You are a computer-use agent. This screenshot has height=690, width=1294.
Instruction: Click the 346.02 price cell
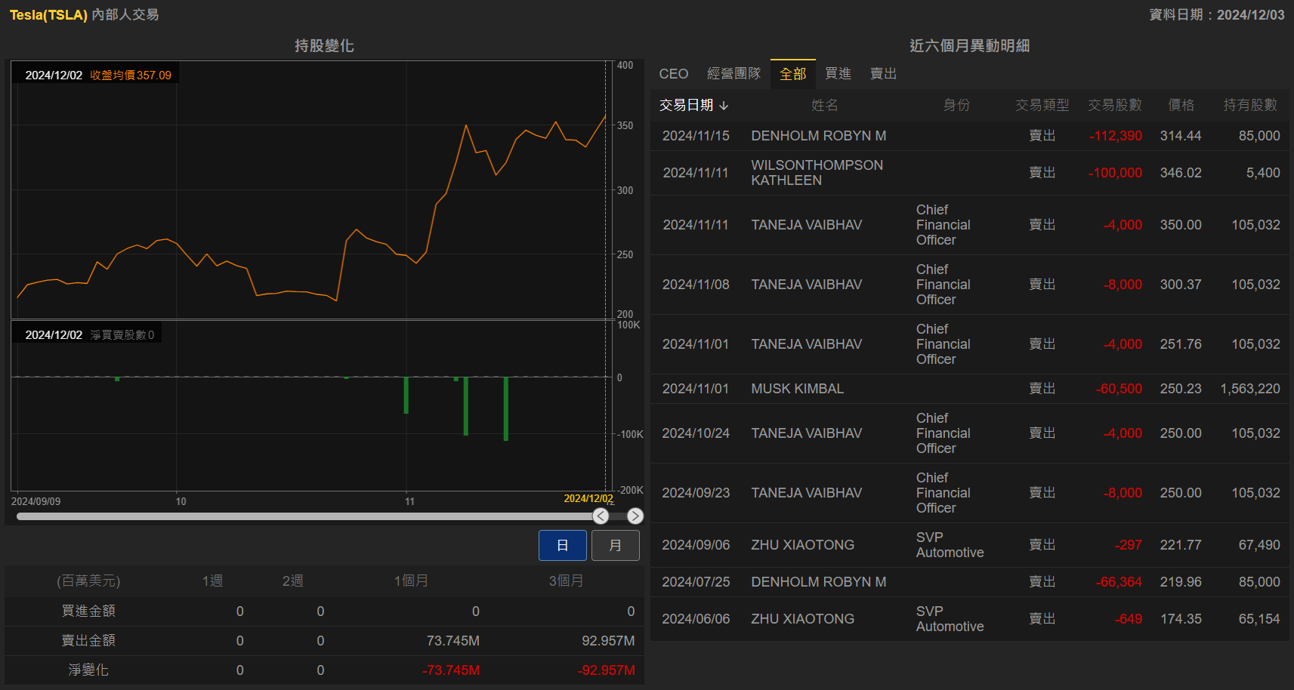click(x=1181, y=173)
